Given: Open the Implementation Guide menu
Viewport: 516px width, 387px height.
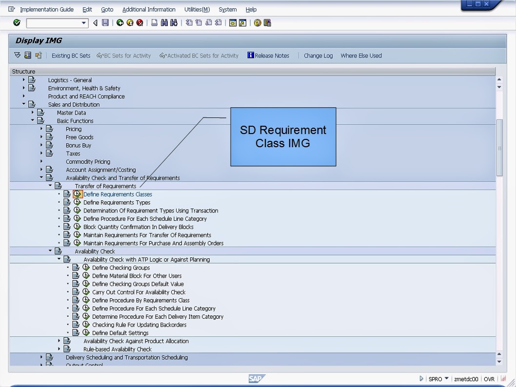Looking at the screenshot, I should [47, 9].
